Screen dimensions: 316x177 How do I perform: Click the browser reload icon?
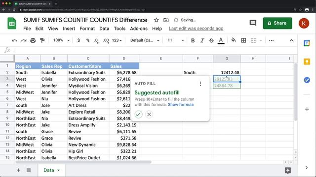(14, 10)
